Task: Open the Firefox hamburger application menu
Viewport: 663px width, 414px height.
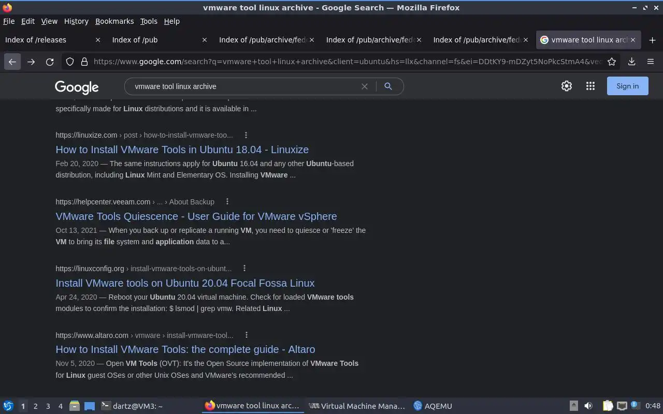Action: pyautogui.click(x=651, y=62)
